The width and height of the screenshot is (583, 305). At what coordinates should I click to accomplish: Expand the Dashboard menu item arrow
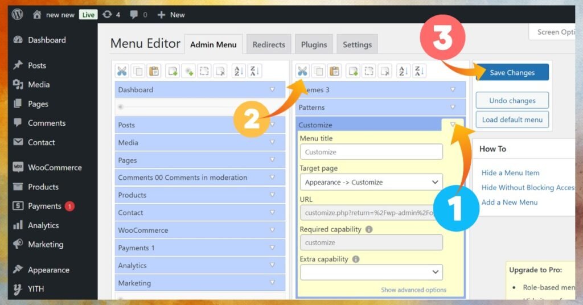273,89
